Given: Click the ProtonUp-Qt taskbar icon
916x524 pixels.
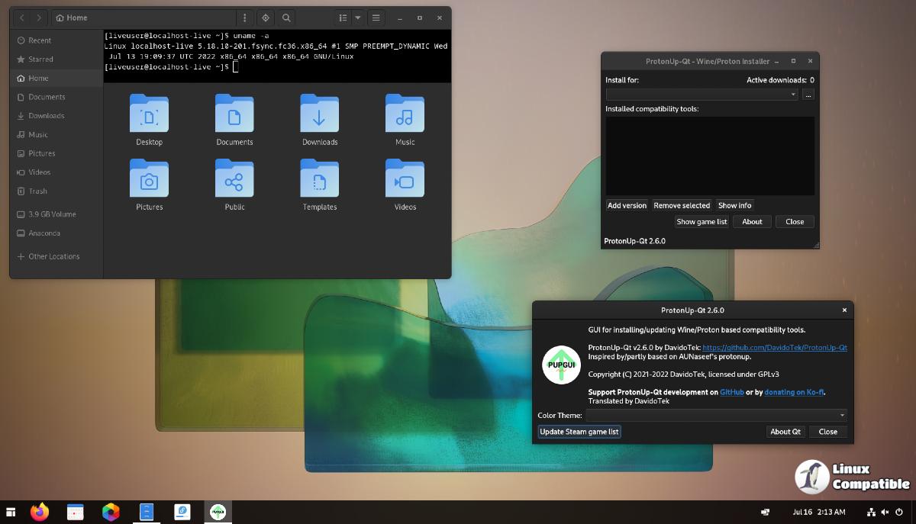Looking at the screenshot, I should point(218,512).
